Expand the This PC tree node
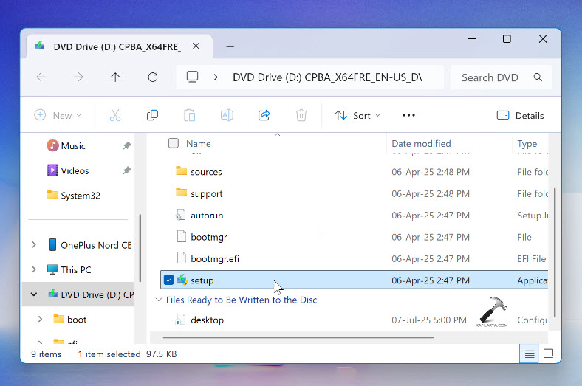 click(x=34, y=269)
